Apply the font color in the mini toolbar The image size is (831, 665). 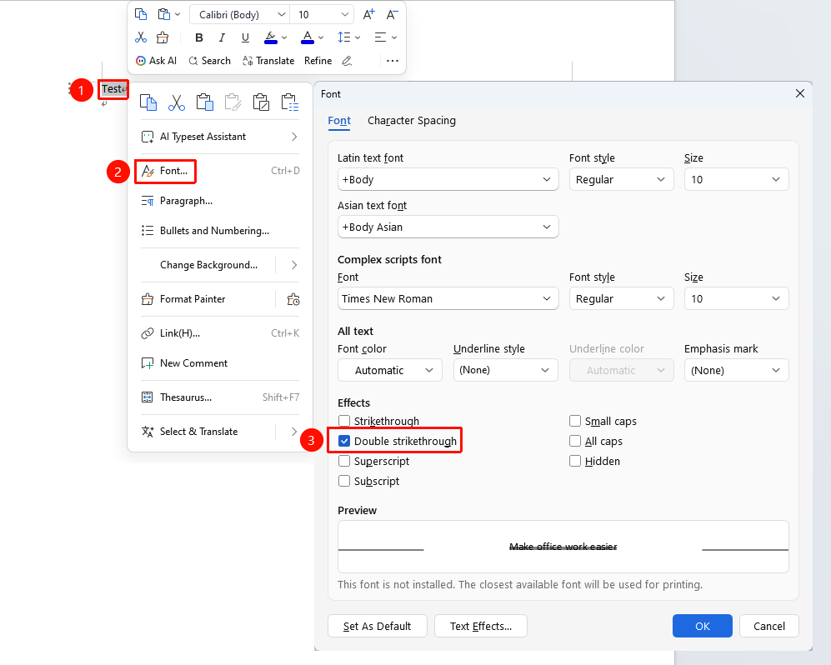(308, 37)
